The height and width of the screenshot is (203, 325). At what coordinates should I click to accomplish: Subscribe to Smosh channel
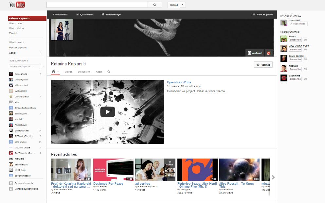point(295,40)
